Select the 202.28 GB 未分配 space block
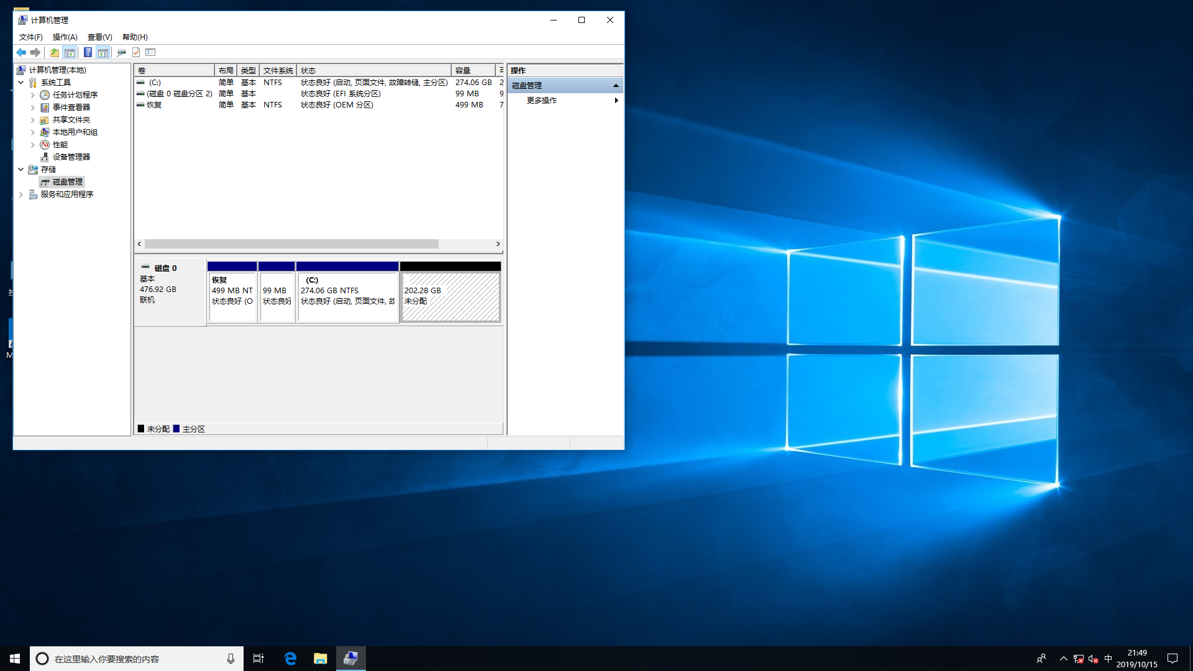The height and width of the screenshot is (671, 1193). point(450,292)
